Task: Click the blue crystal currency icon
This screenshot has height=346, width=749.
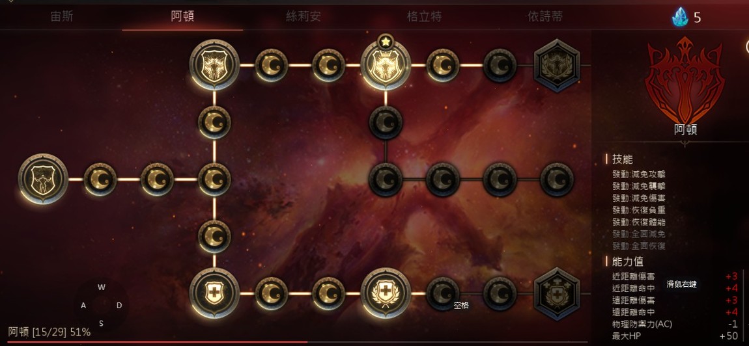Action: point(680,17)
